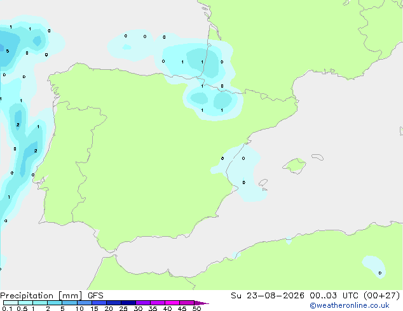Click the "50" legend label

pyautogui.click(x=196, y=308)
